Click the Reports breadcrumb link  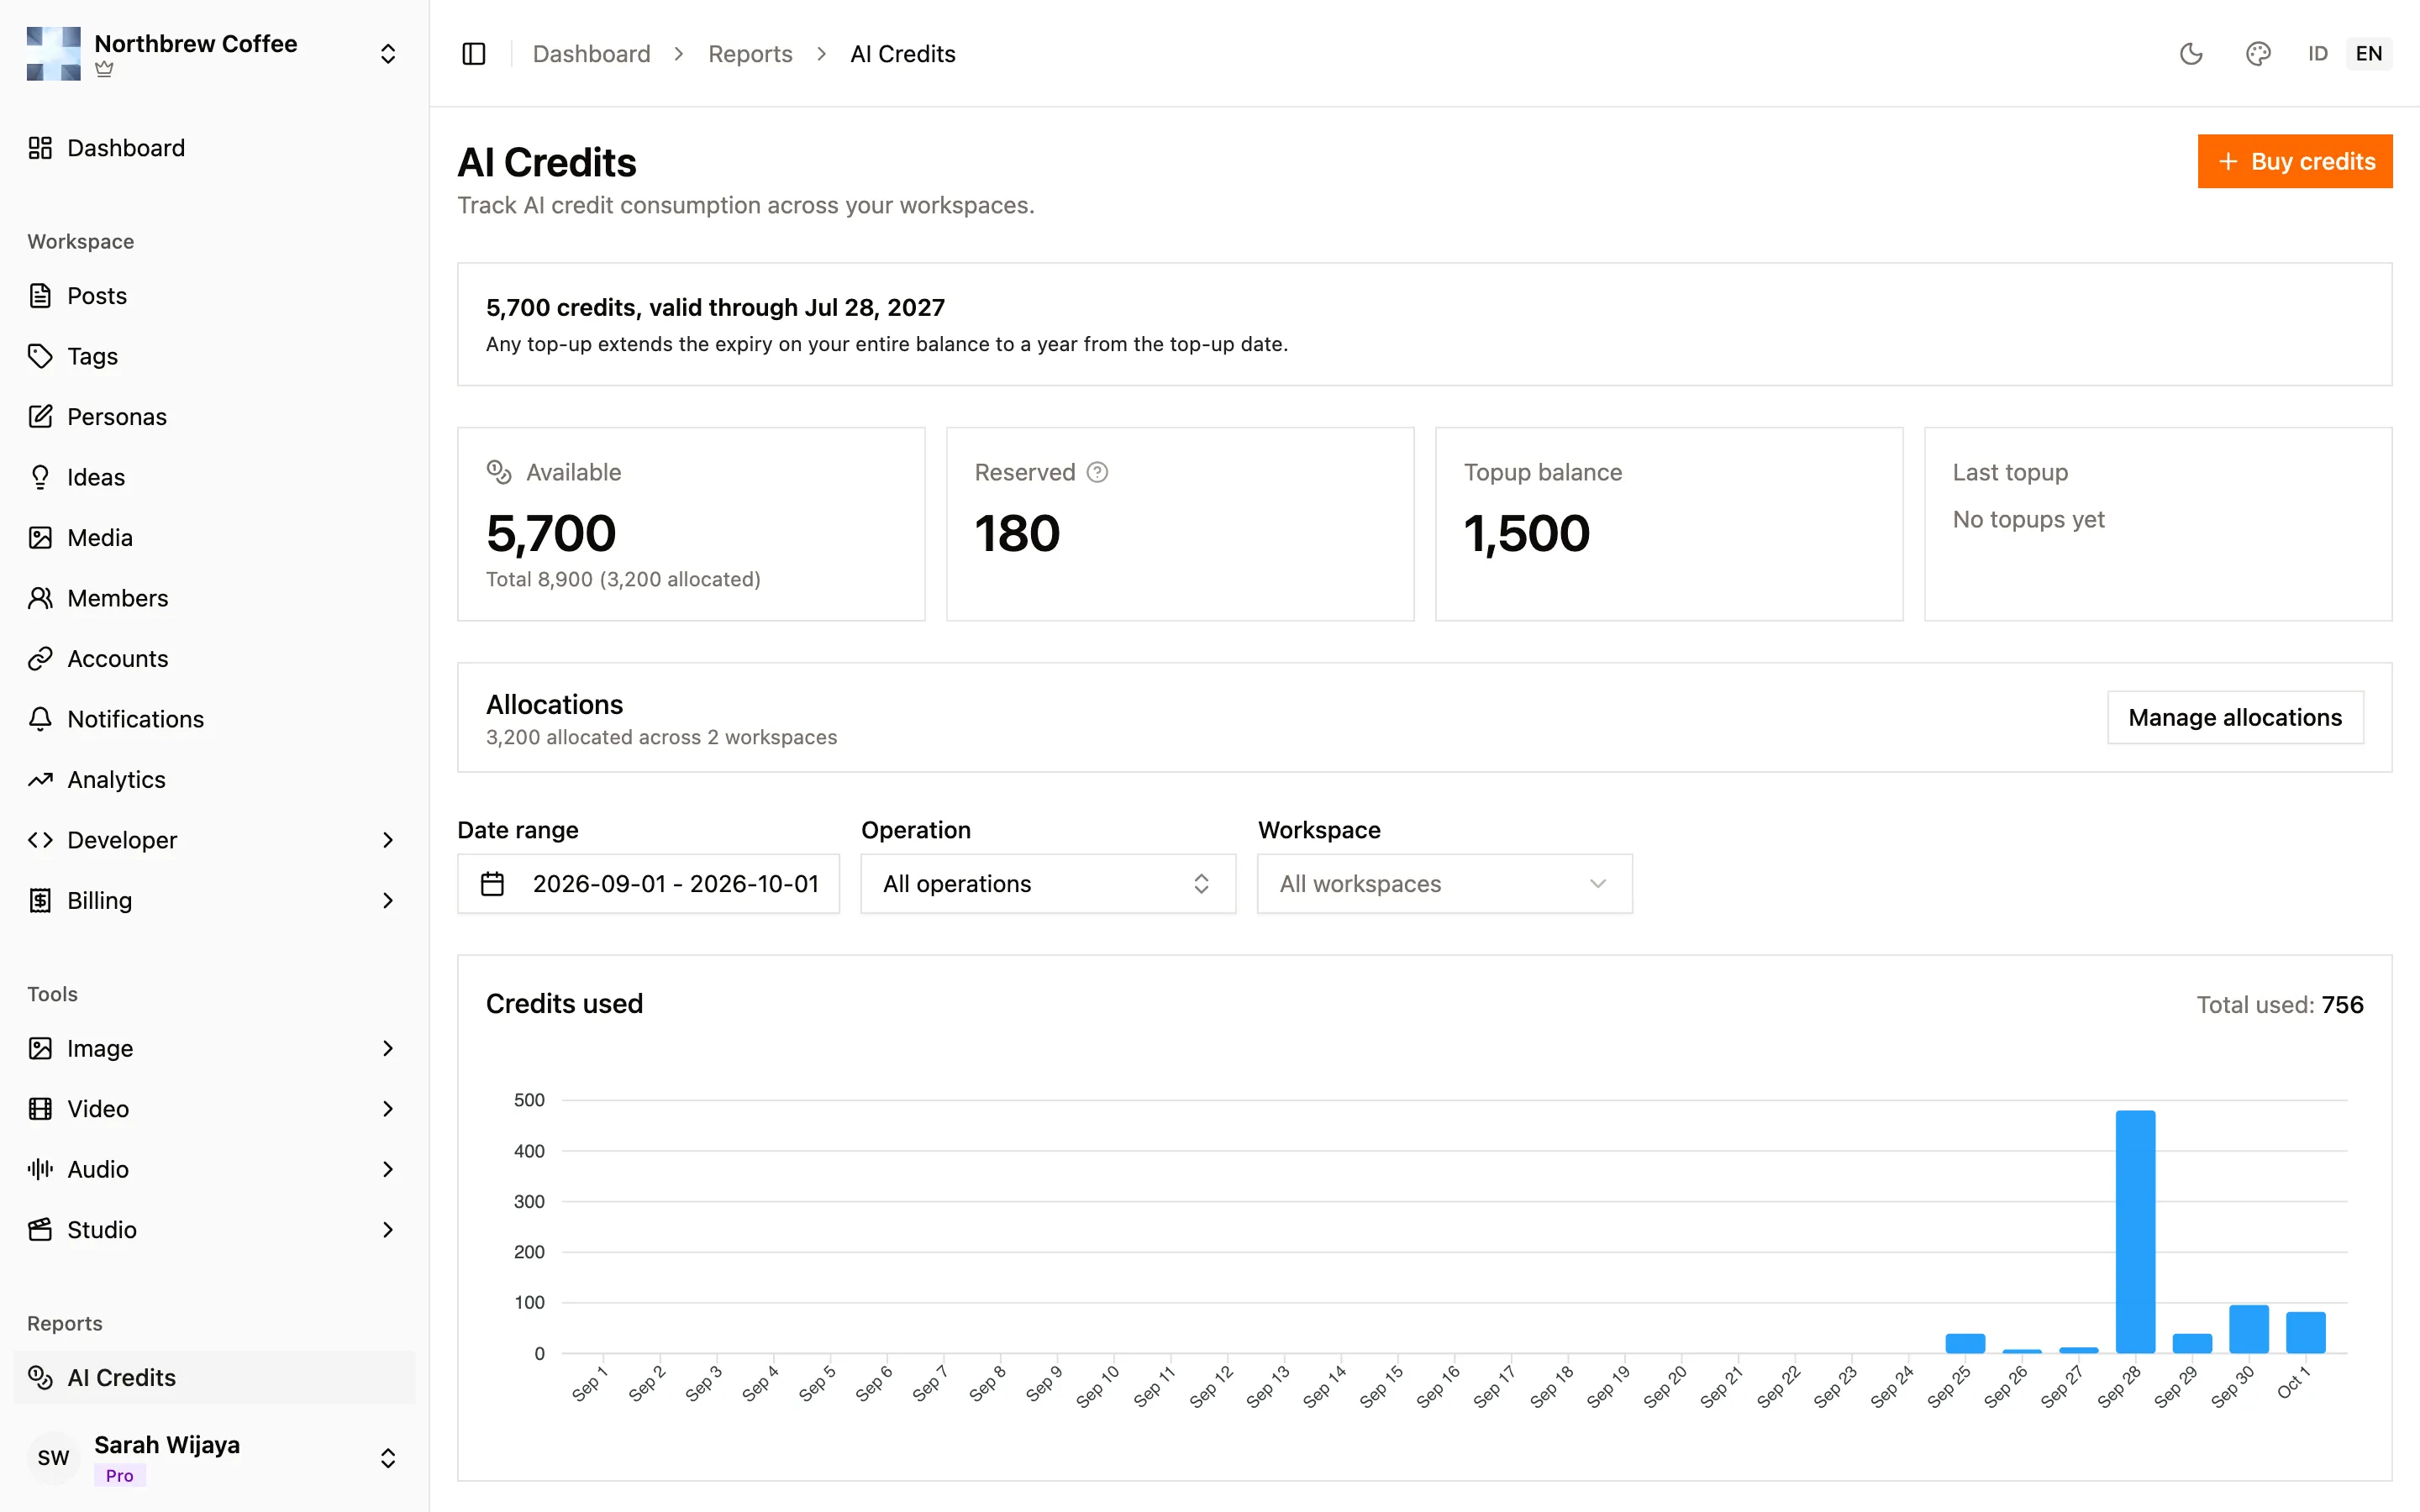click(x=750, y=54)
